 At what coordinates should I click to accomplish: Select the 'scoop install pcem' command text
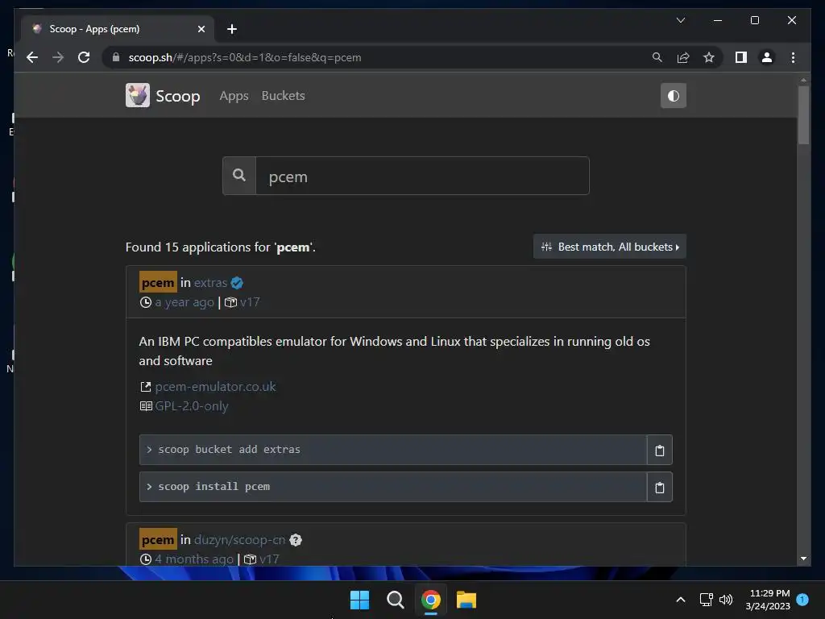(x=214, y=487)
